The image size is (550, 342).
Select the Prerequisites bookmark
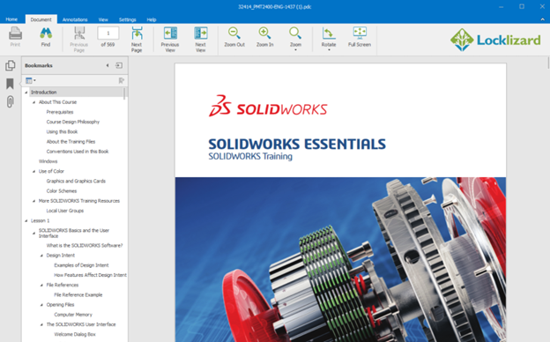pos(60,112)
